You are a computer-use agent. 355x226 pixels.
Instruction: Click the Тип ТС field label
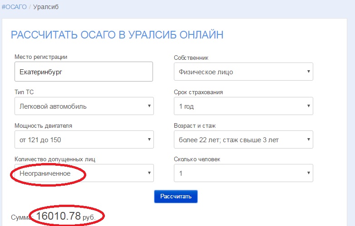(x=24, y=92)
